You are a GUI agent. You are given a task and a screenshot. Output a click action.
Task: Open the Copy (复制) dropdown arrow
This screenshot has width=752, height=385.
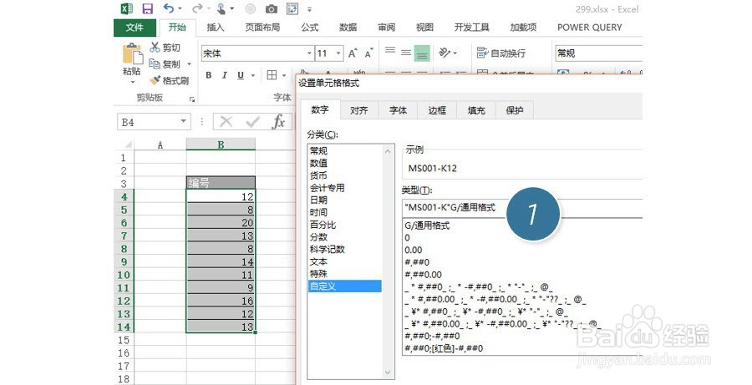(189, 63)
